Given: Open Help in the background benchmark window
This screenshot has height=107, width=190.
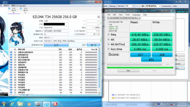Looking at the screenshot, I should 175,6.
